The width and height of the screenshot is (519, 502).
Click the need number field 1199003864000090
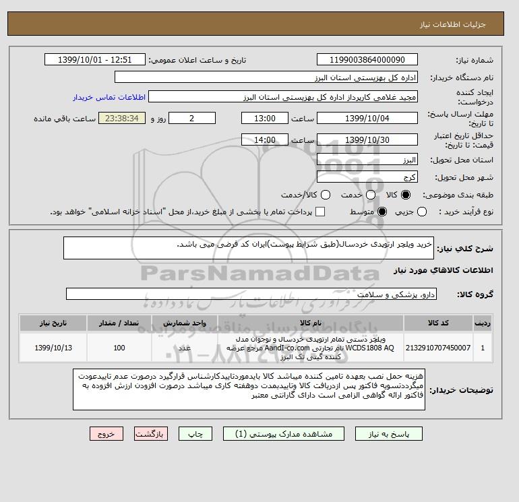click(x=367, y=60)
